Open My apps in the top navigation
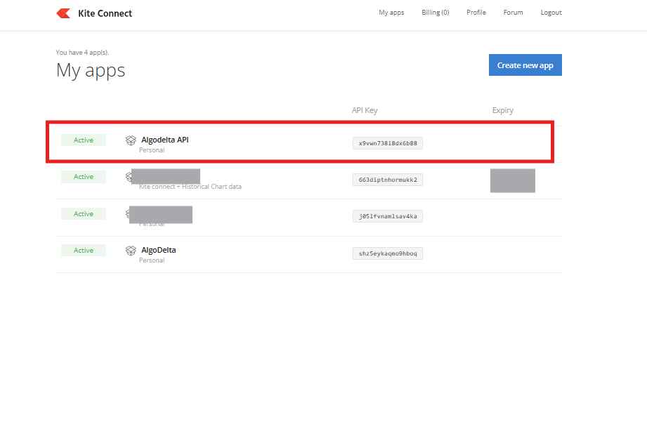 (x=391, y=13)
